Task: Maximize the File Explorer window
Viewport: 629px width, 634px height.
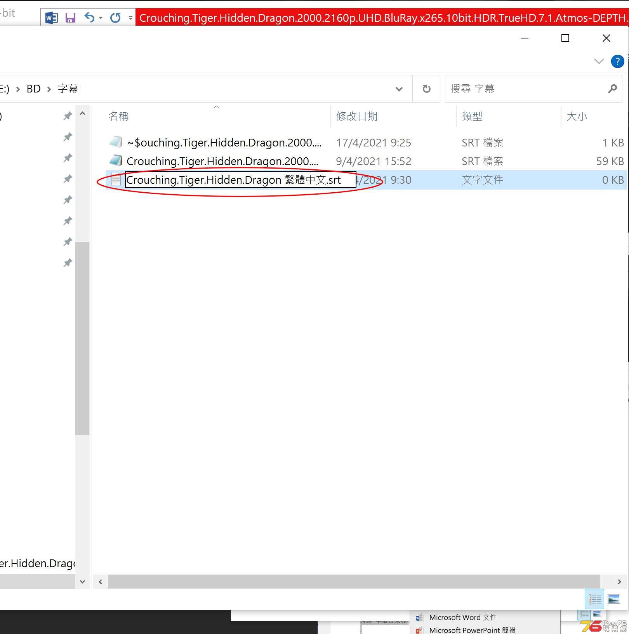Action: (565, 38)
